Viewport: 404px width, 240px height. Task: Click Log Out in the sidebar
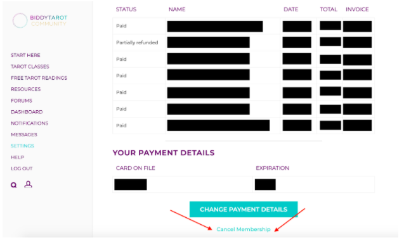(22, 168)
